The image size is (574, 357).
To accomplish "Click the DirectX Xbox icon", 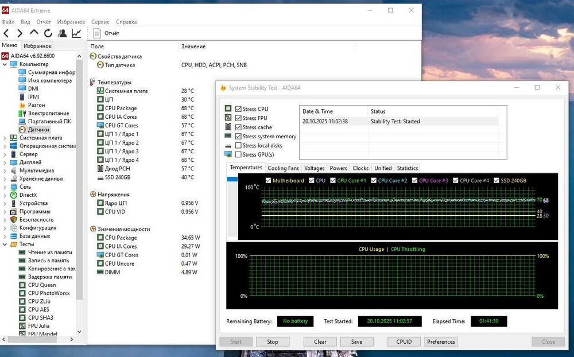I will point(14,195).
